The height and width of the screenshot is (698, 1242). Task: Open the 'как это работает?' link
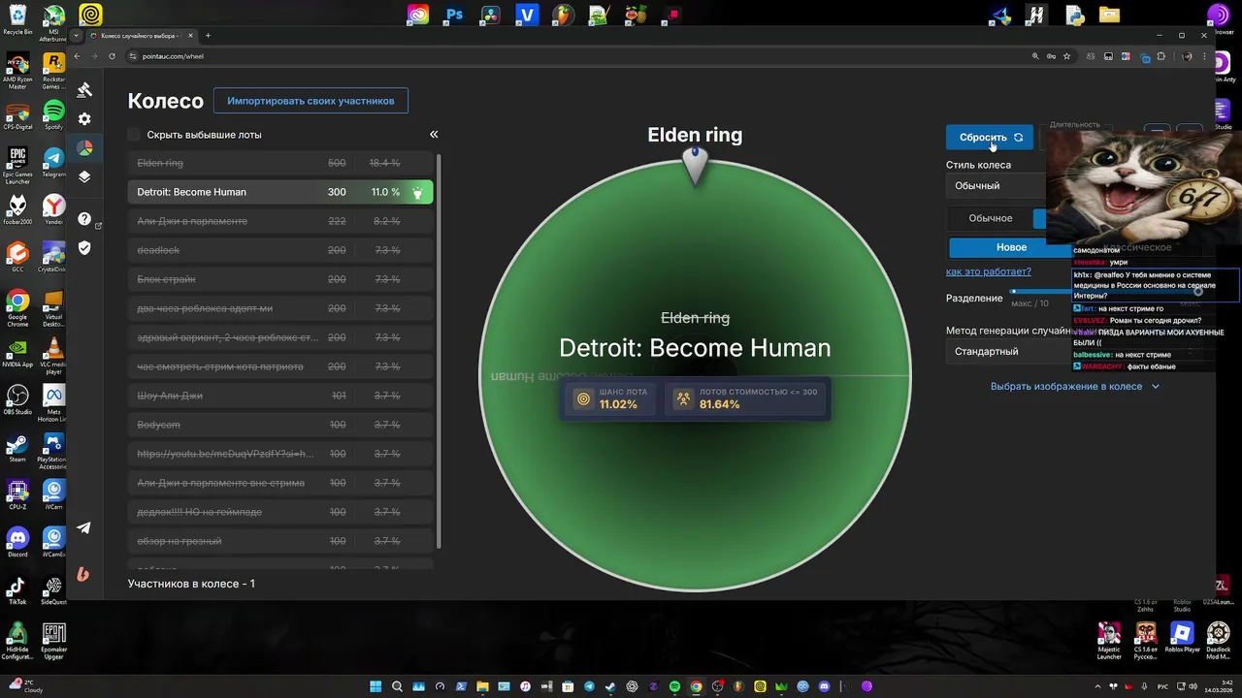(989, 271)
